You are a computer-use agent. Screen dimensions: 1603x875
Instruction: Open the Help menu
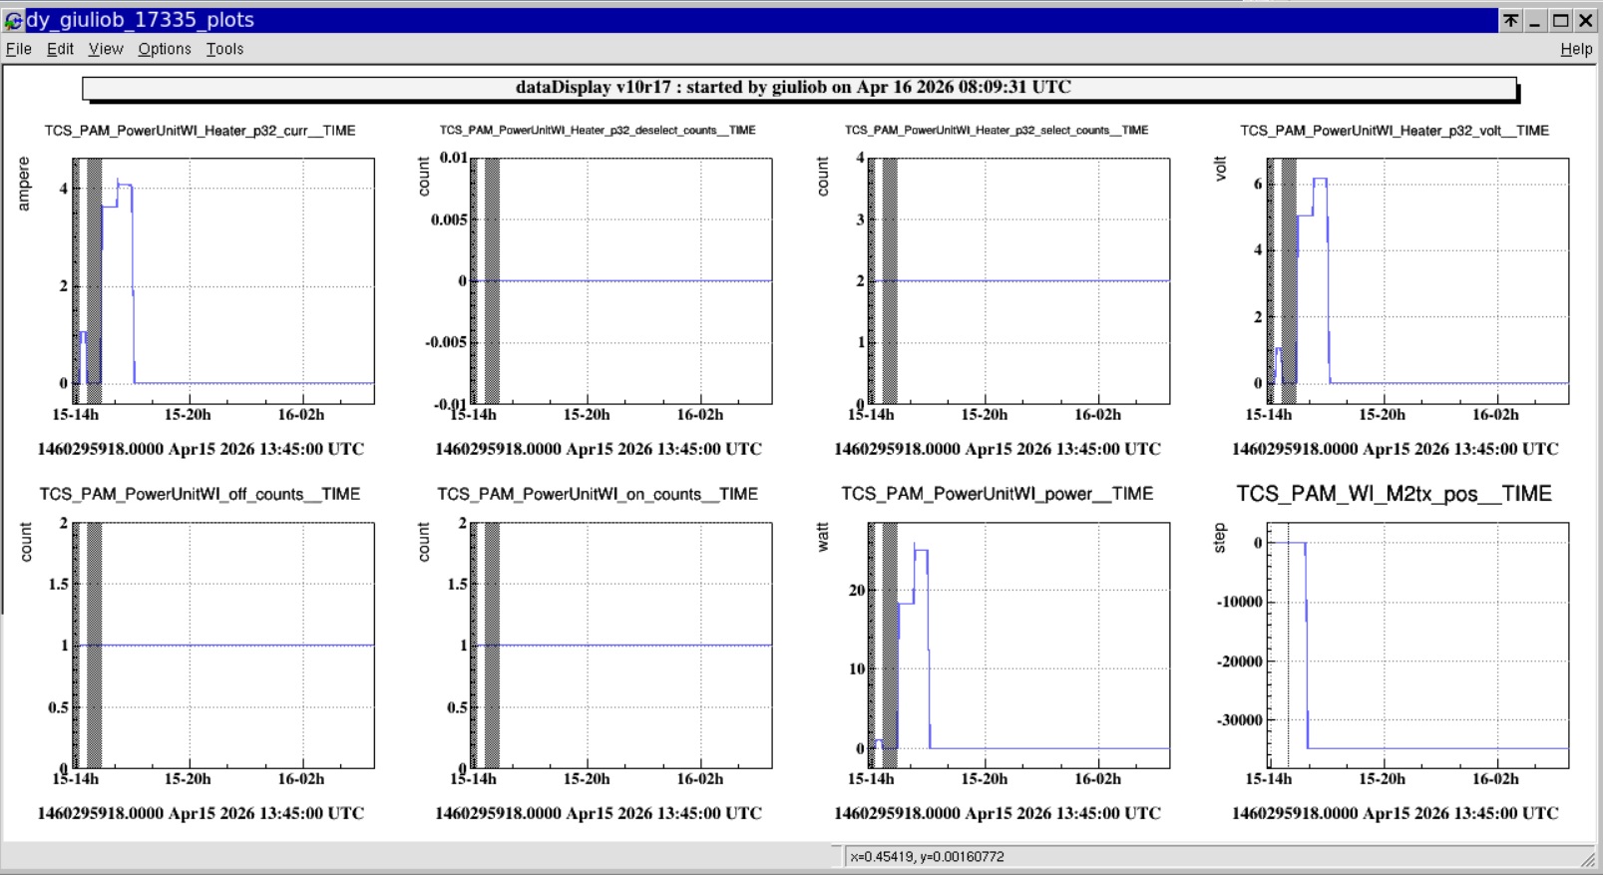[1576, 49]
